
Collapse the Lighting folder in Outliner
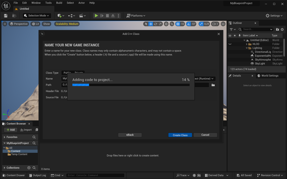247,48
